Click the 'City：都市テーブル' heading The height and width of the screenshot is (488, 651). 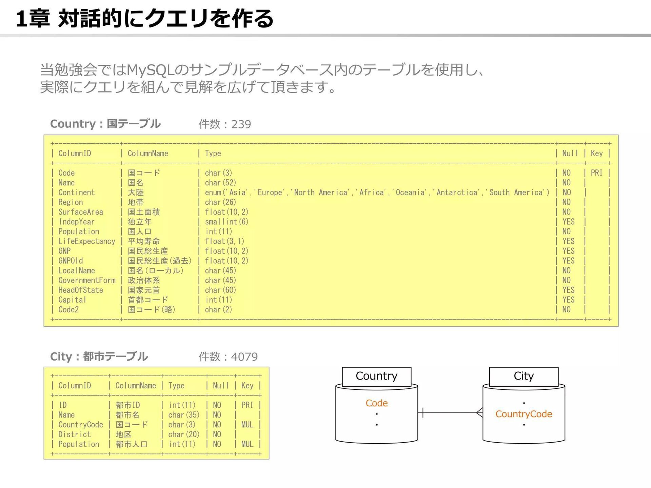pos(99,357)
